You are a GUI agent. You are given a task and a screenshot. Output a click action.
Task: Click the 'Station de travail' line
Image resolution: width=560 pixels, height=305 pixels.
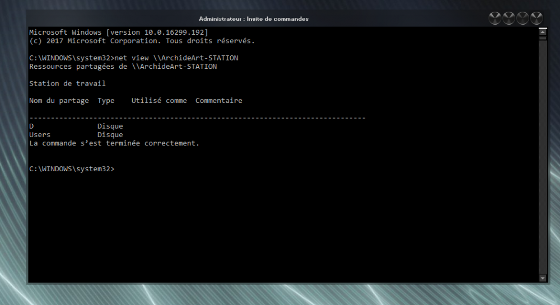click(68, 83)
